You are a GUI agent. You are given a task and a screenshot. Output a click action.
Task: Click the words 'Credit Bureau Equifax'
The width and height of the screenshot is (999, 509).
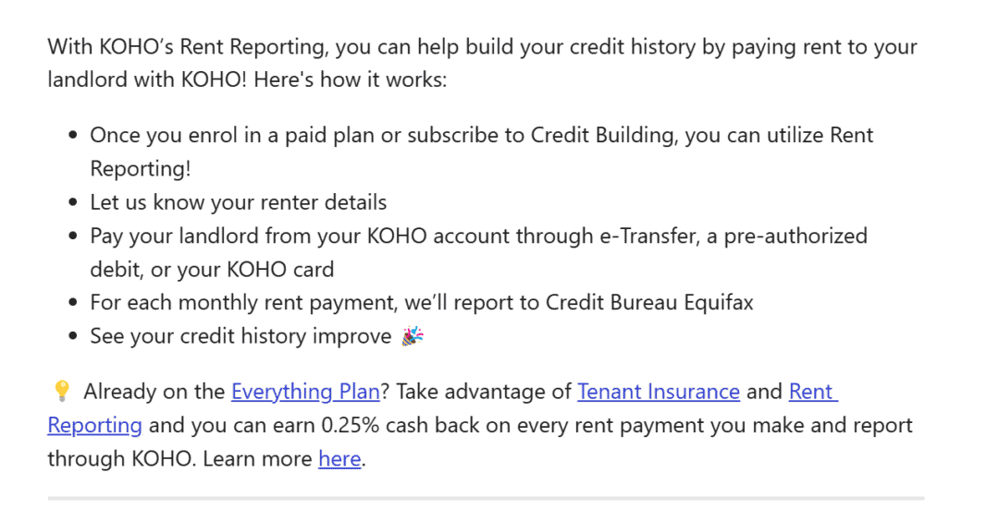(649, 302)
